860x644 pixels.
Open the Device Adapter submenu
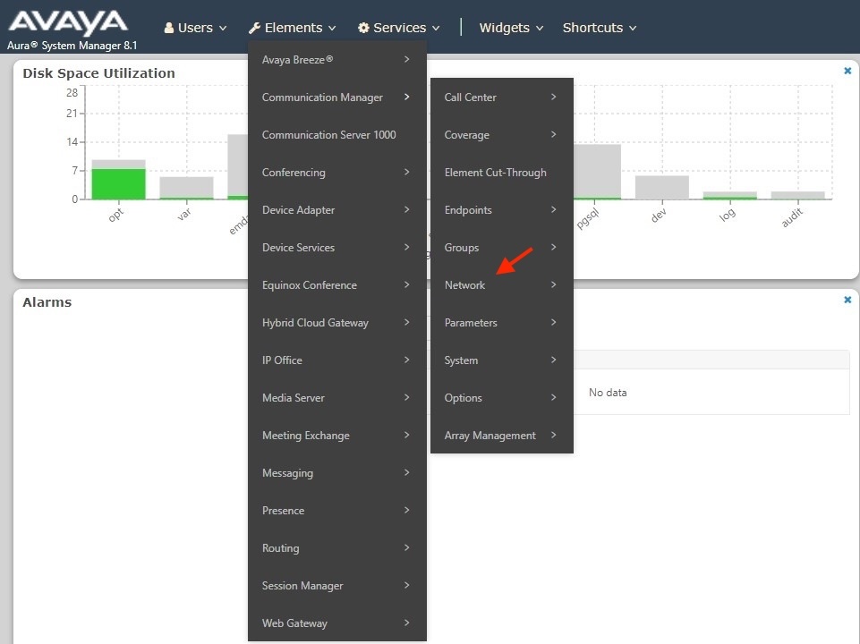(x=336, y=210)
